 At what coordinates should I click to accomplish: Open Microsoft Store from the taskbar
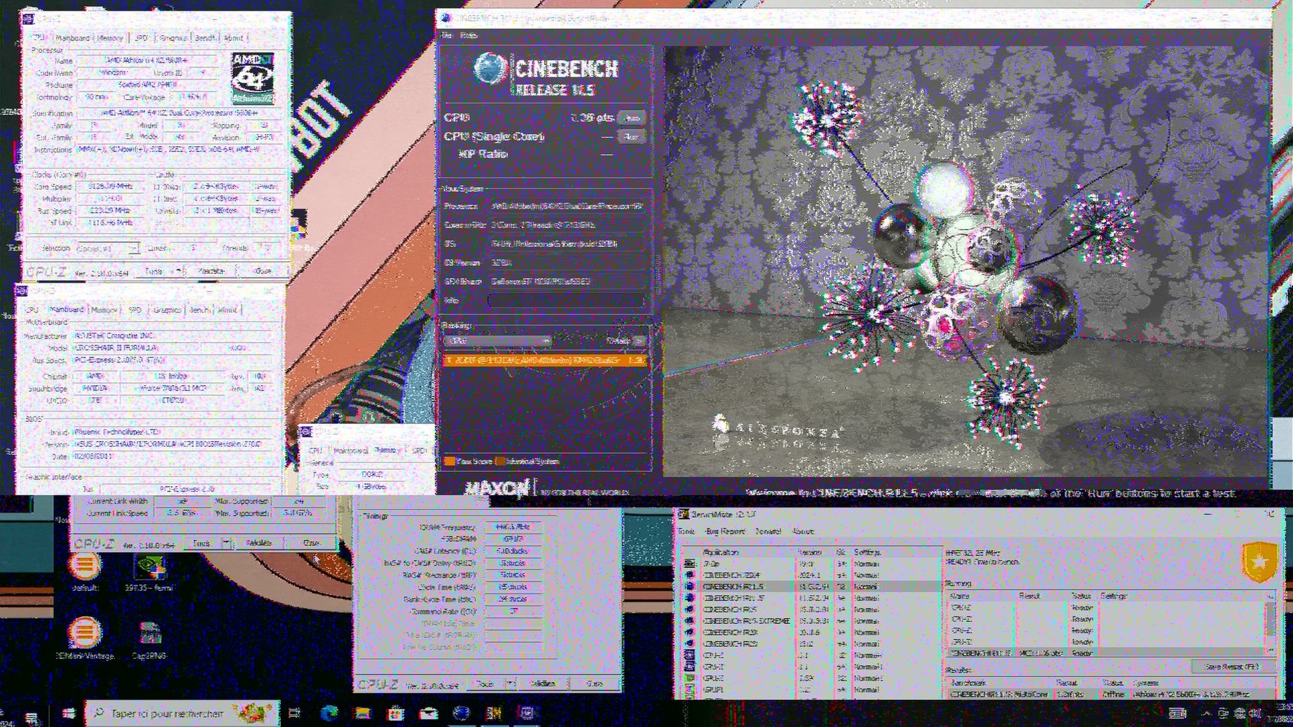click(395, 714)
